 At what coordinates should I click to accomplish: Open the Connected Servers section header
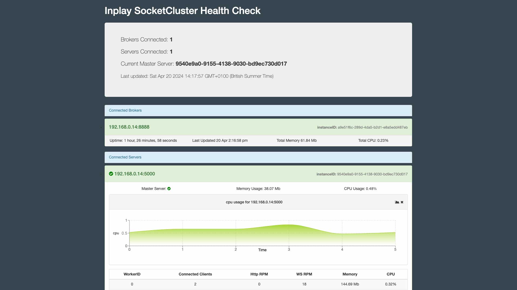(x=258, y=157)
